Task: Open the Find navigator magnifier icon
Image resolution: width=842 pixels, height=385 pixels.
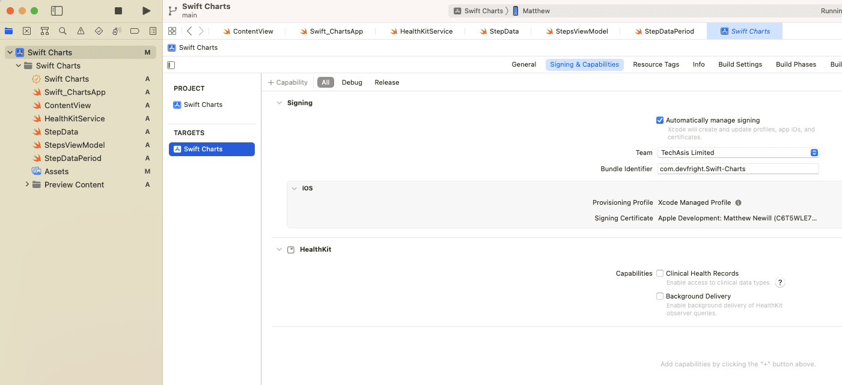Action: [x=63, y=31]
